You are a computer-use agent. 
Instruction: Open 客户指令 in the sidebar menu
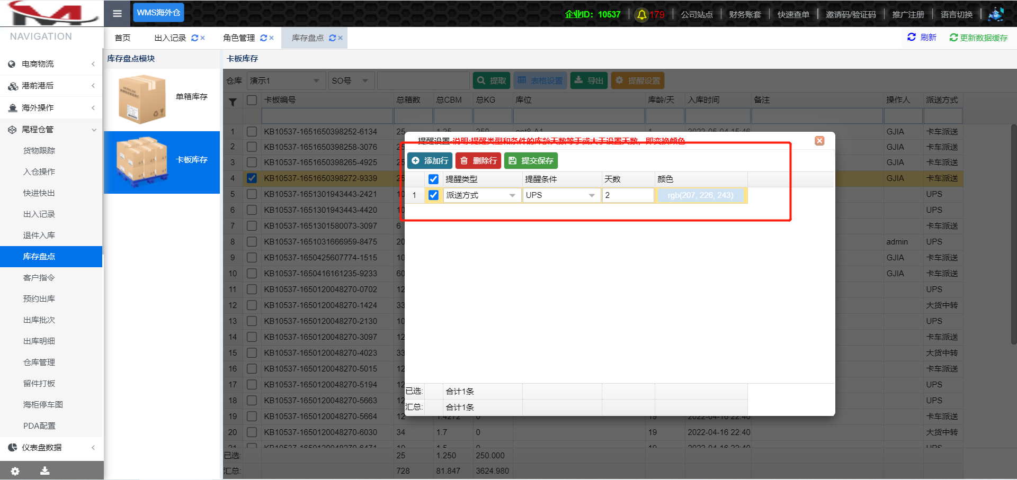(x=39, y=278)
